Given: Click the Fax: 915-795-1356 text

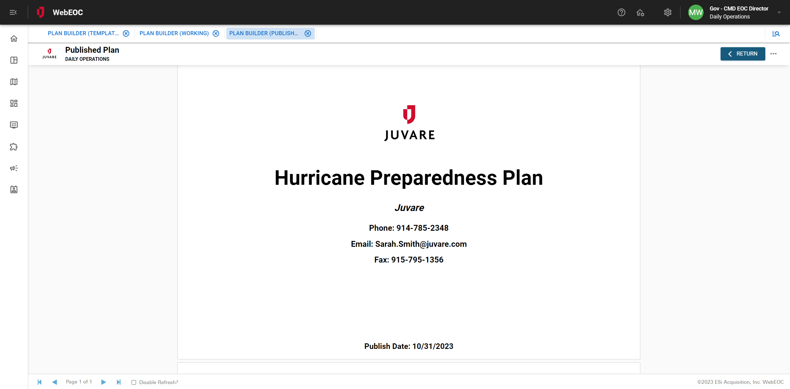Looking at the screenshot, I should [409, 260].
